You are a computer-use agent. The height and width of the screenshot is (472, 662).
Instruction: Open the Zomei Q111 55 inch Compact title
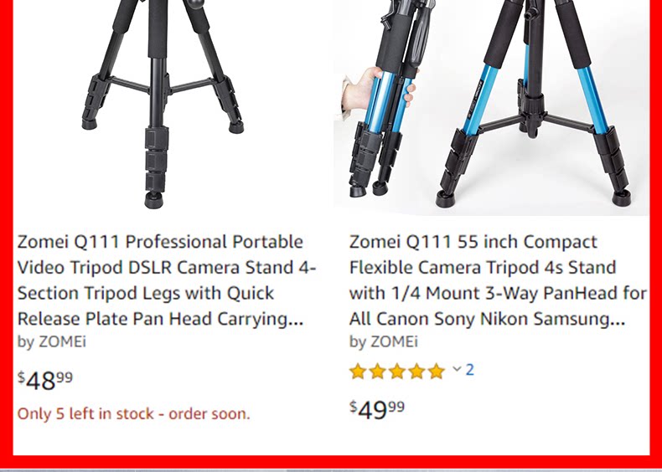(x=498, y=280)
